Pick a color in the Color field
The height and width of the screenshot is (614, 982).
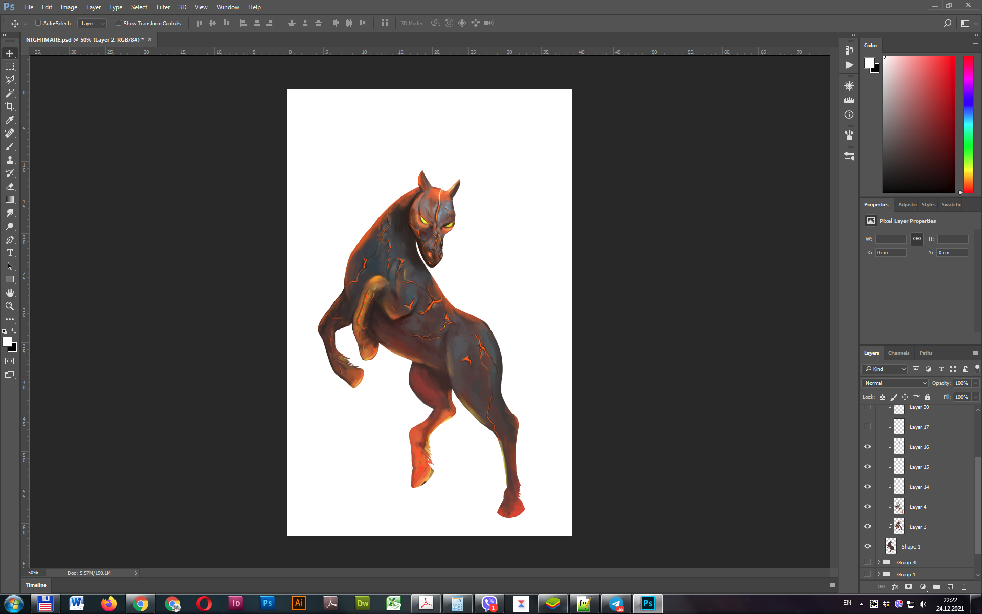(x=919, y=124)
